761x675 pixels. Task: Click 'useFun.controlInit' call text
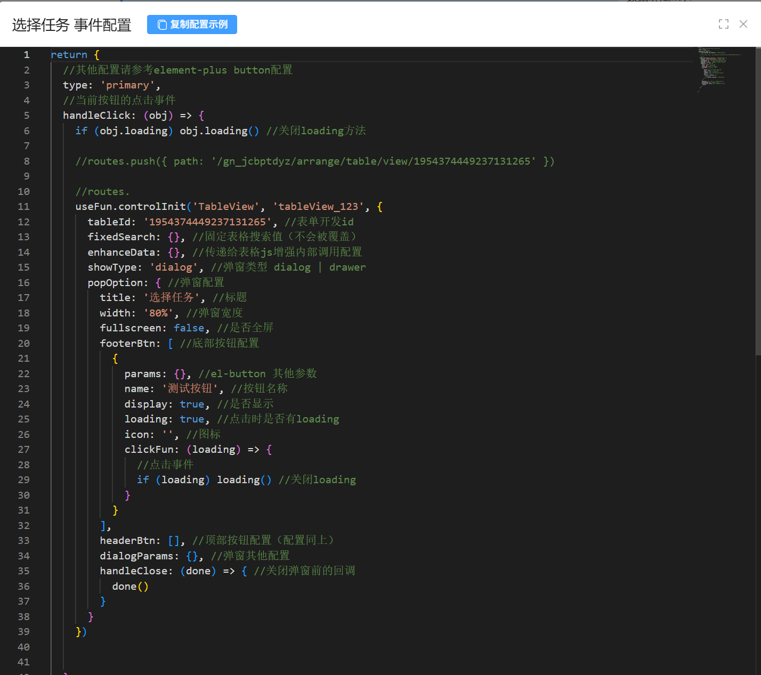tap(131, 207)
